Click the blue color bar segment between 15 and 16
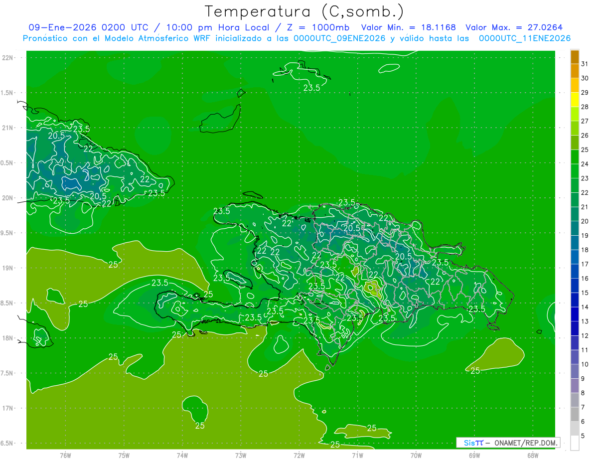Viewport: 598px width, 462px height. pos(575,286)
